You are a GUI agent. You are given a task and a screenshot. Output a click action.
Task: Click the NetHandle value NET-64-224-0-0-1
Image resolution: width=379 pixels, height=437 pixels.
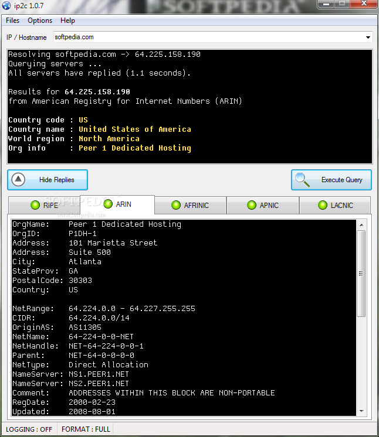(106, 346)
